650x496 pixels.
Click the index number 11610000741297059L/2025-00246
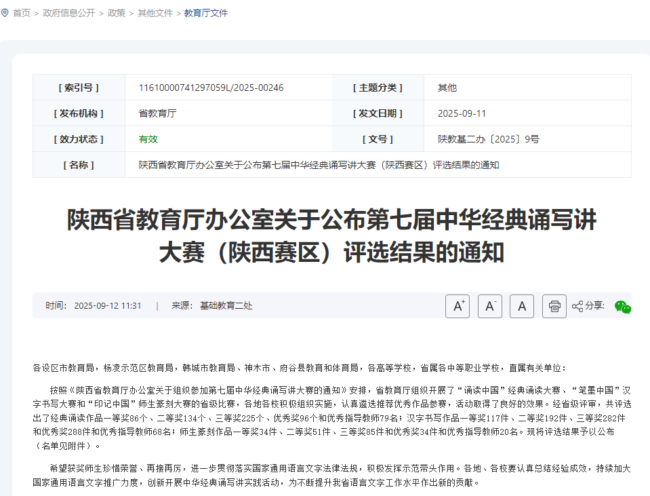(x=211, y=88)
